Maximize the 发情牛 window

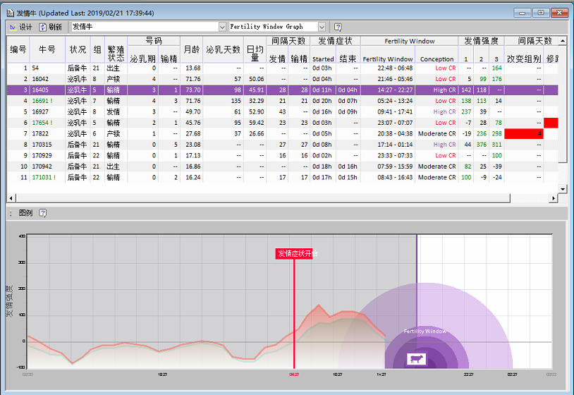tap(541, 13)
